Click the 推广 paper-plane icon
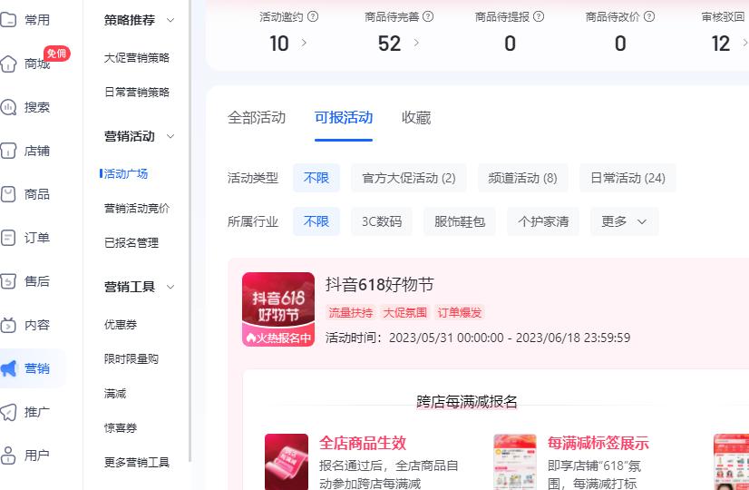The image size is (749, 490). pos(8,412)
